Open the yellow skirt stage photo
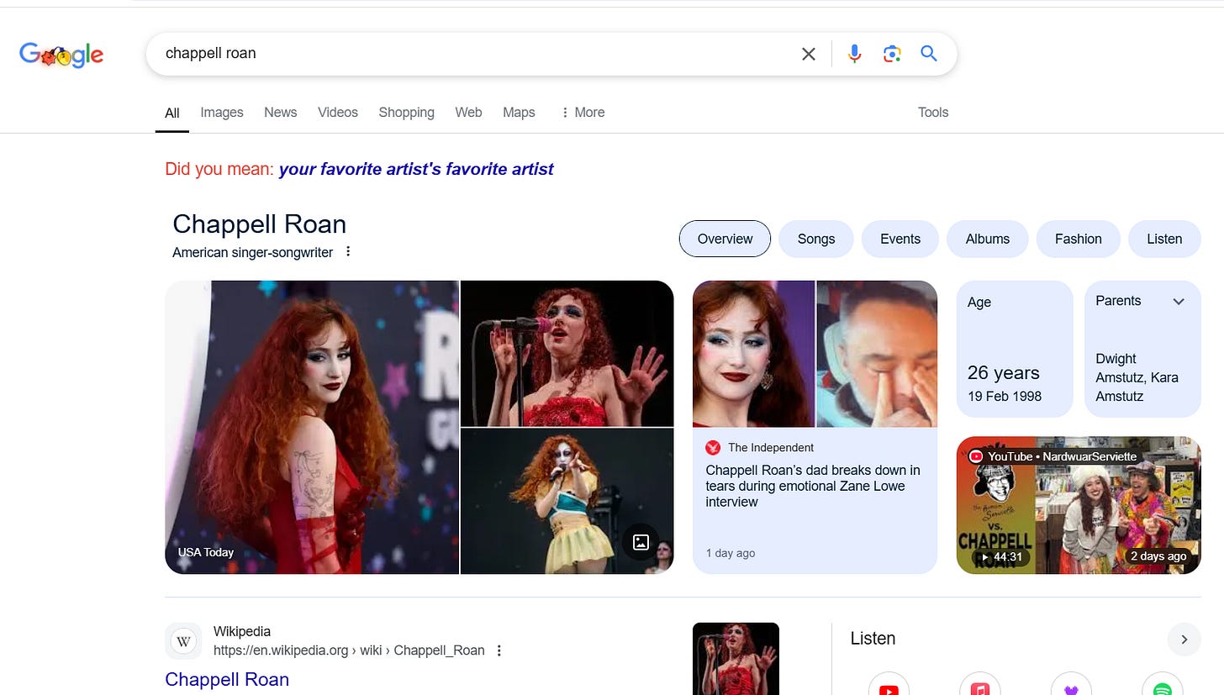Image resolution: width=1224 pixels, height=695 pixels. [x=567, y=502]
